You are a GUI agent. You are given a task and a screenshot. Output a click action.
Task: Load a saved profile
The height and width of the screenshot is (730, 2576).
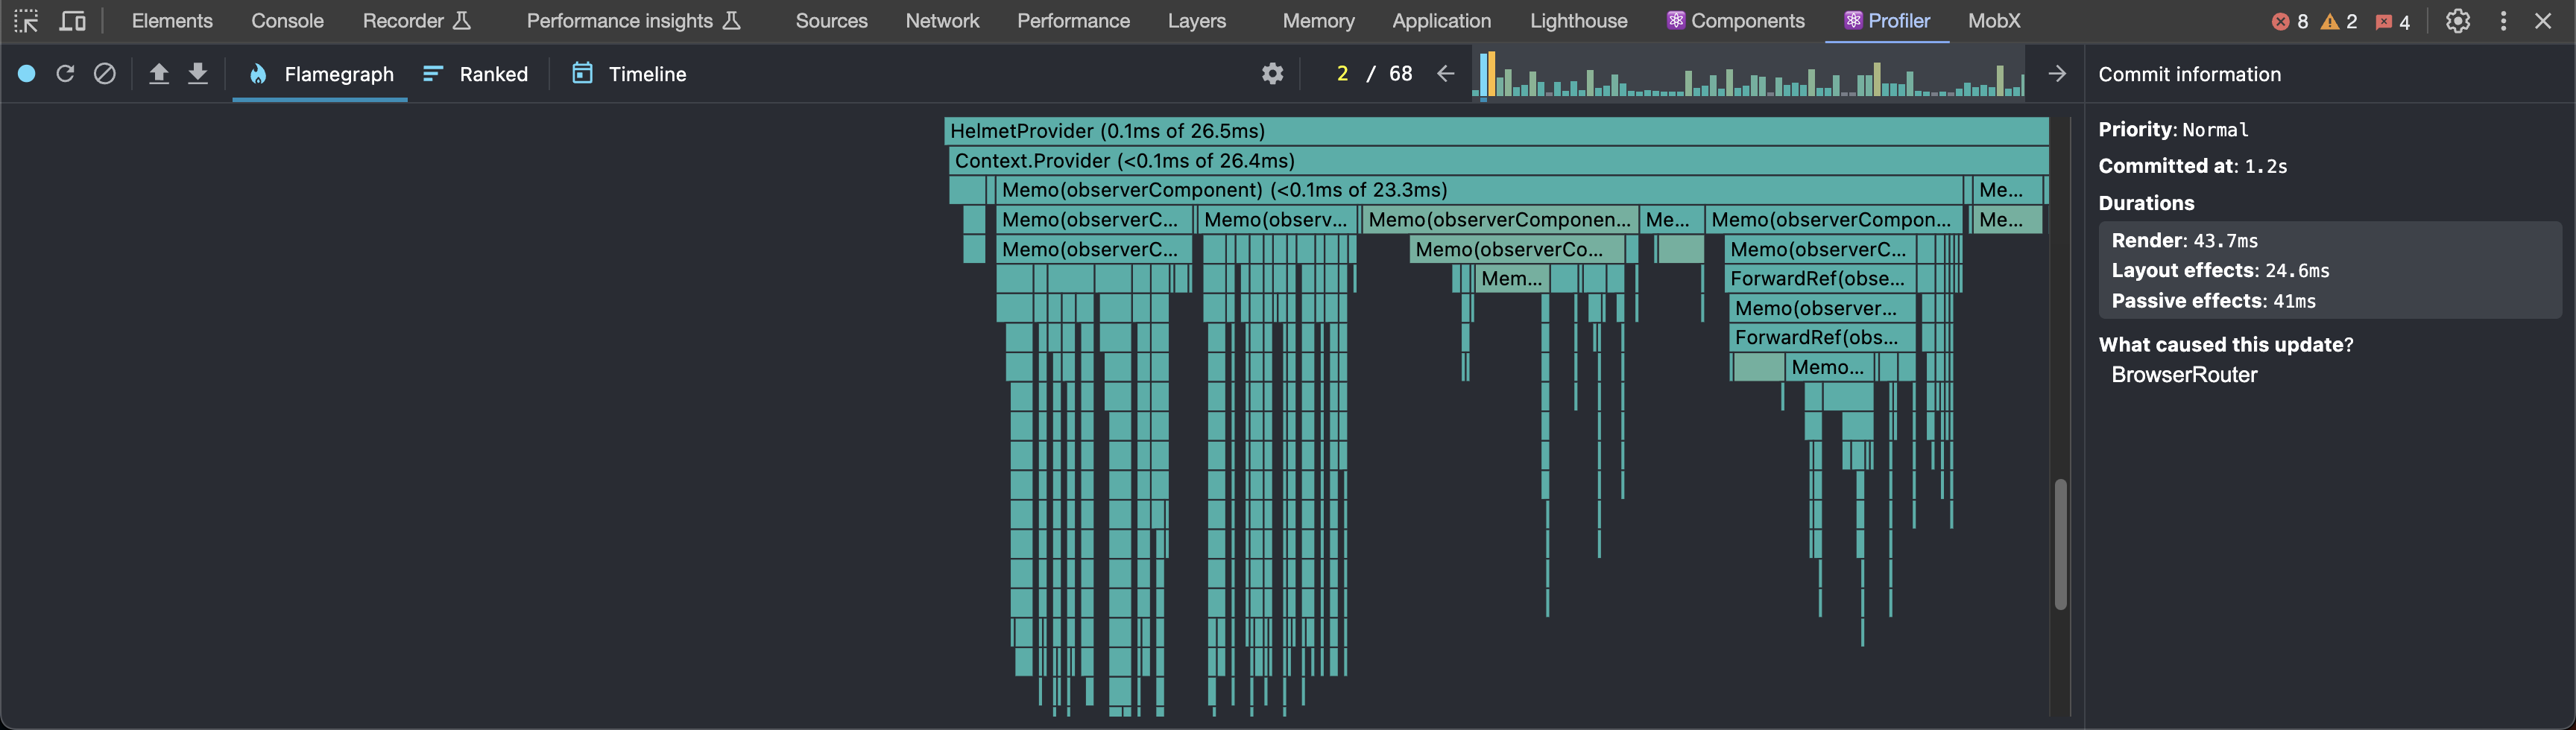[x=159, y=73]
